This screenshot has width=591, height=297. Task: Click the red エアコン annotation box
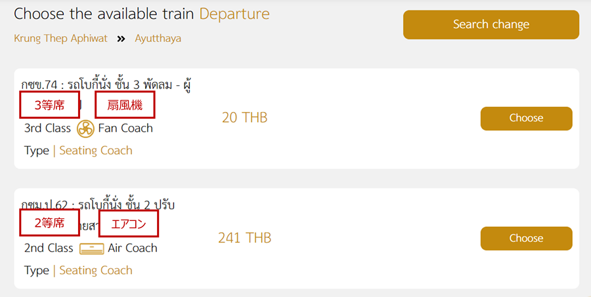point(129,224)
